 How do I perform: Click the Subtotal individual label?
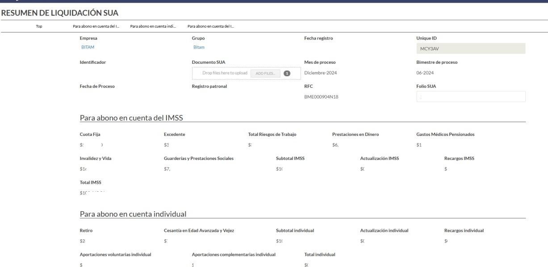(295, 230)
